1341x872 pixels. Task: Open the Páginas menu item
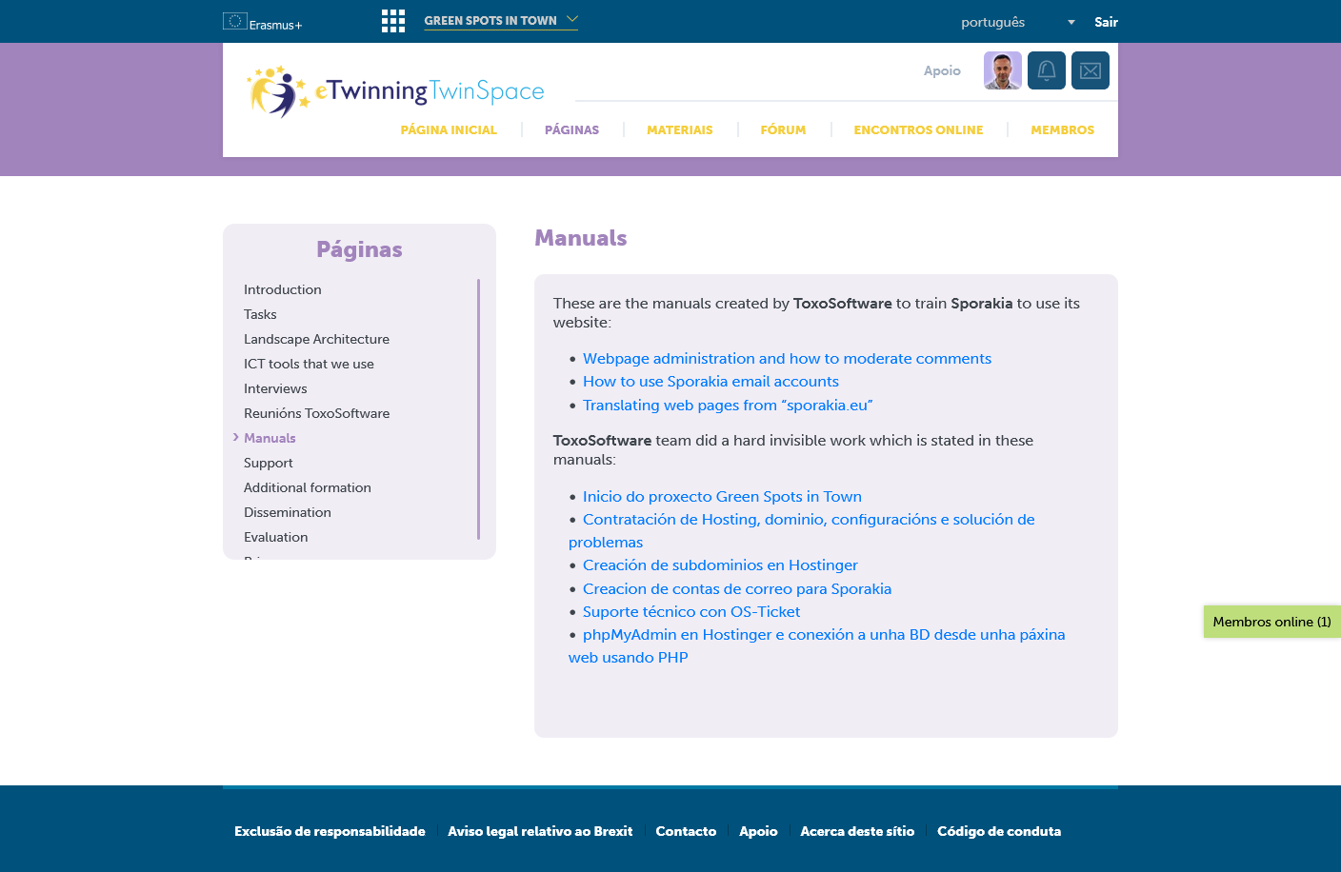(x=571, y=130)
